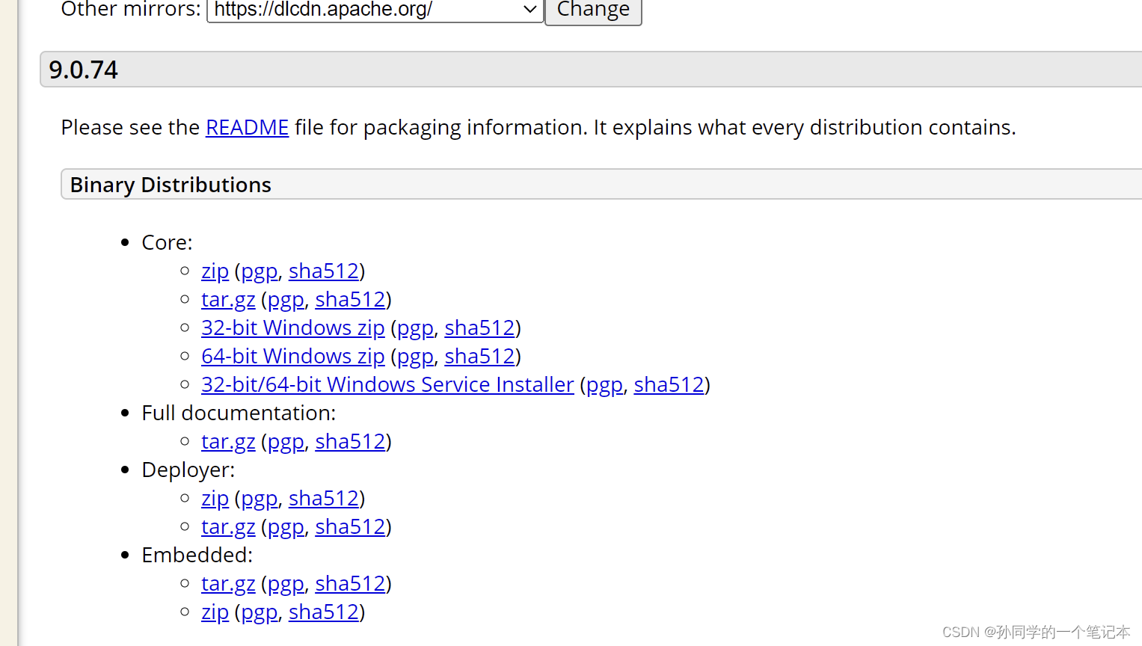This screenshot has width=1142, height=646.
Task: Open pgp for 32-bit Windows zip
Action: (415, 328)
